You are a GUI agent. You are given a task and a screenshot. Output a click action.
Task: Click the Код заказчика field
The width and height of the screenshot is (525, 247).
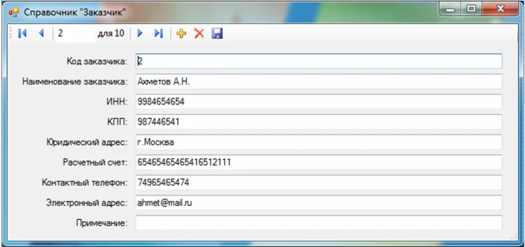[319, 62]
